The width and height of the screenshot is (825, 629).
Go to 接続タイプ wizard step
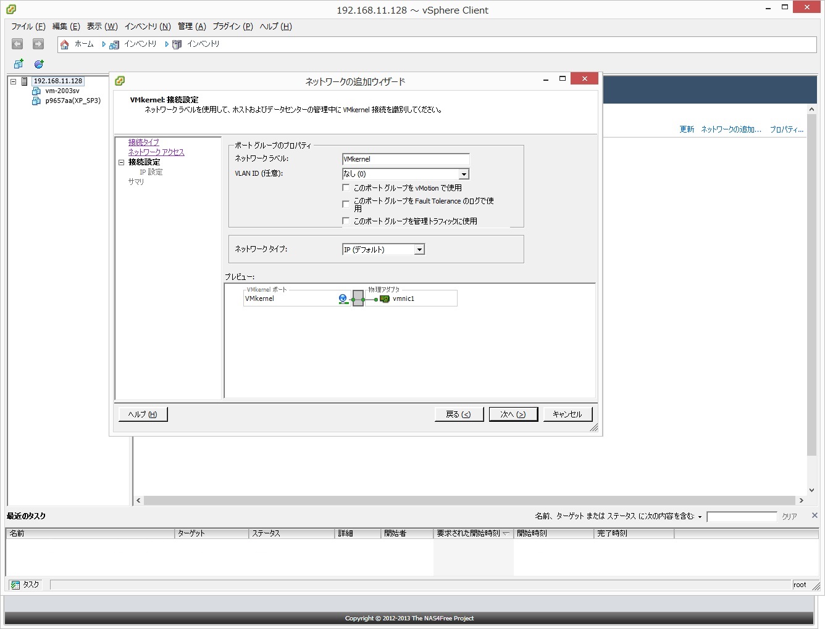point(144,142)
